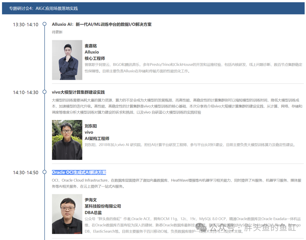The height and width of the screenshot is (240, 306).
Task: Click the bold speaker name 麦嘉铭
Action: click(91, 46)
